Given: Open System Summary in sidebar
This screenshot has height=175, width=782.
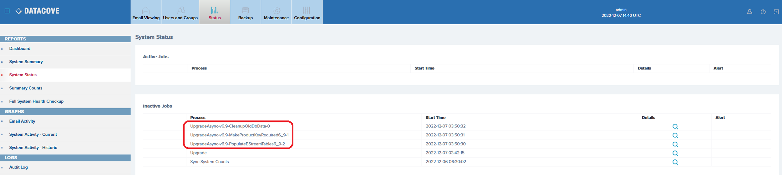Looking at the screenshot, I should [26, 62].
